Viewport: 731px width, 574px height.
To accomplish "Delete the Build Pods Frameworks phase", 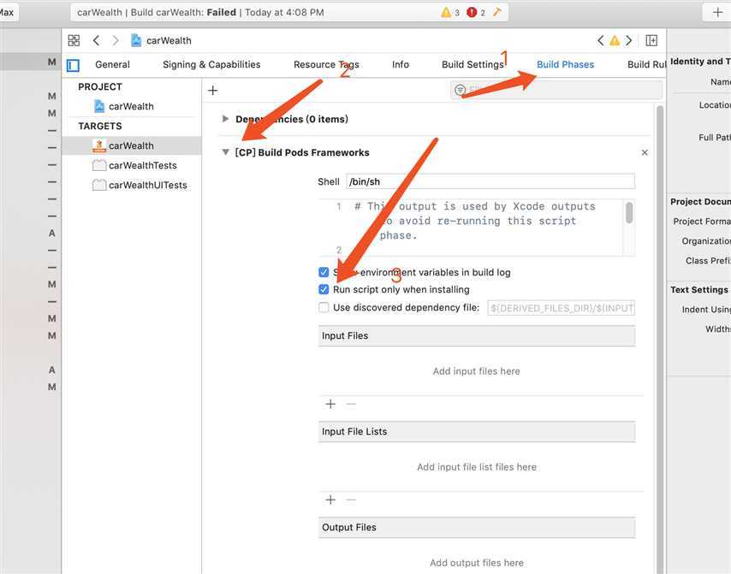I will point(645,152).
